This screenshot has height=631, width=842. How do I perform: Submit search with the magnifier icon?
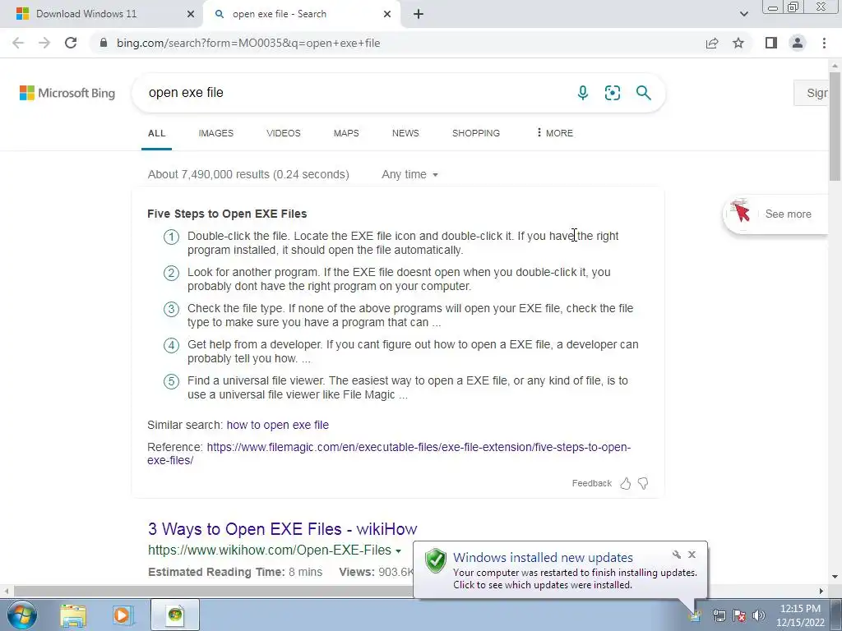click(x=643, y=93)
